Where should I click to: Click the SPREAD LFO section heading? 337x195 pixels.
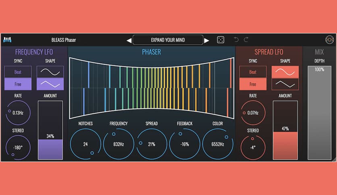coord(269,52)
